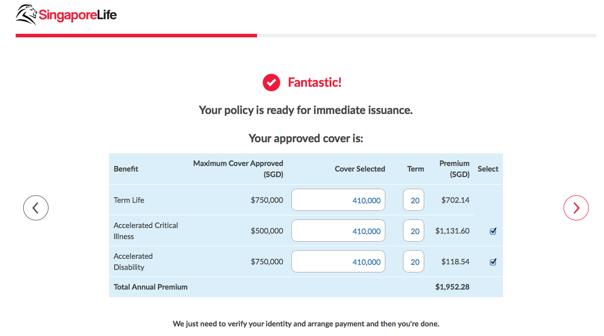Click the Total Annual Premium amount
Viewport: 604px width, 336px height.
452,287
